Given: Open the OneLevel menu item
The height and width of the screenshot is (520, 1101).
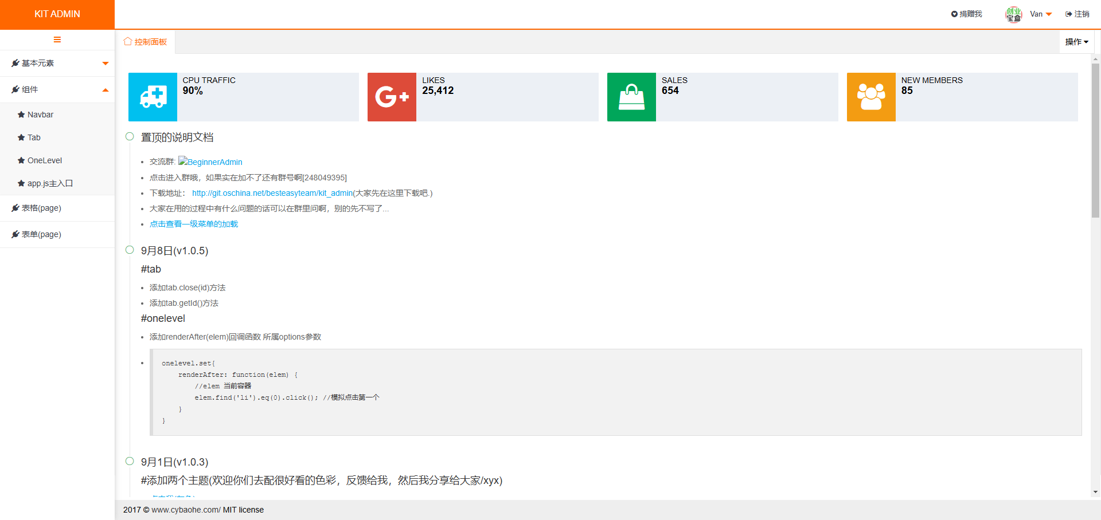Looking at the screenshot, I should 57,160.
